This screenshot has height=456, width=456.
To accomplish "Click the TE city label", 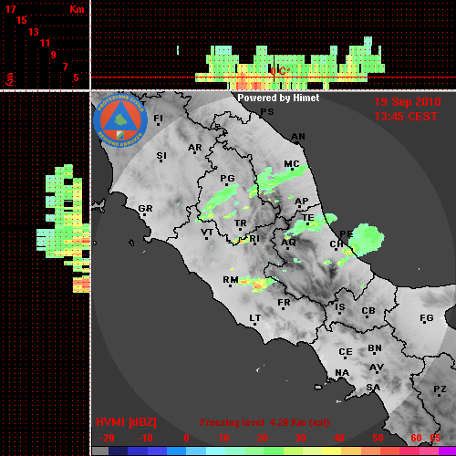I will (308, 218).
